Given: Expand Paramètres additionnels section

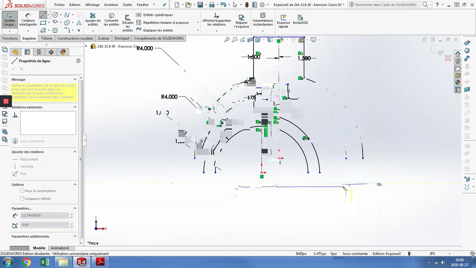Looking at the screenshot, I should click(75, 236).
